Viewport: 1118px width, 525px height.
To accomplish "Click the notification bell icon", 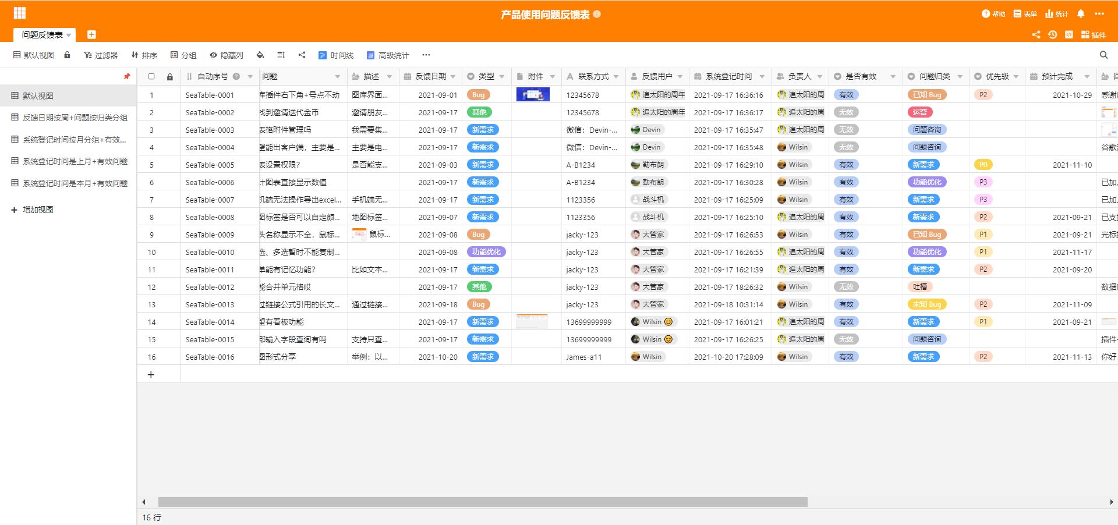I will (1081, 13).
